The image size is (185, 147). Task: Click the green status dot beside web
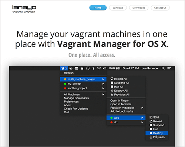coord(111,118)
